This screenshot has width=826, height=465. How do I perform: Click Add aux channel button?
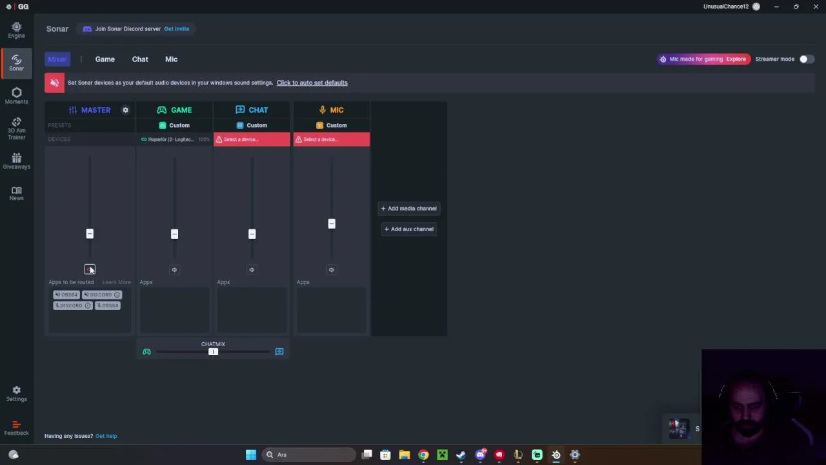click(408, 229)
